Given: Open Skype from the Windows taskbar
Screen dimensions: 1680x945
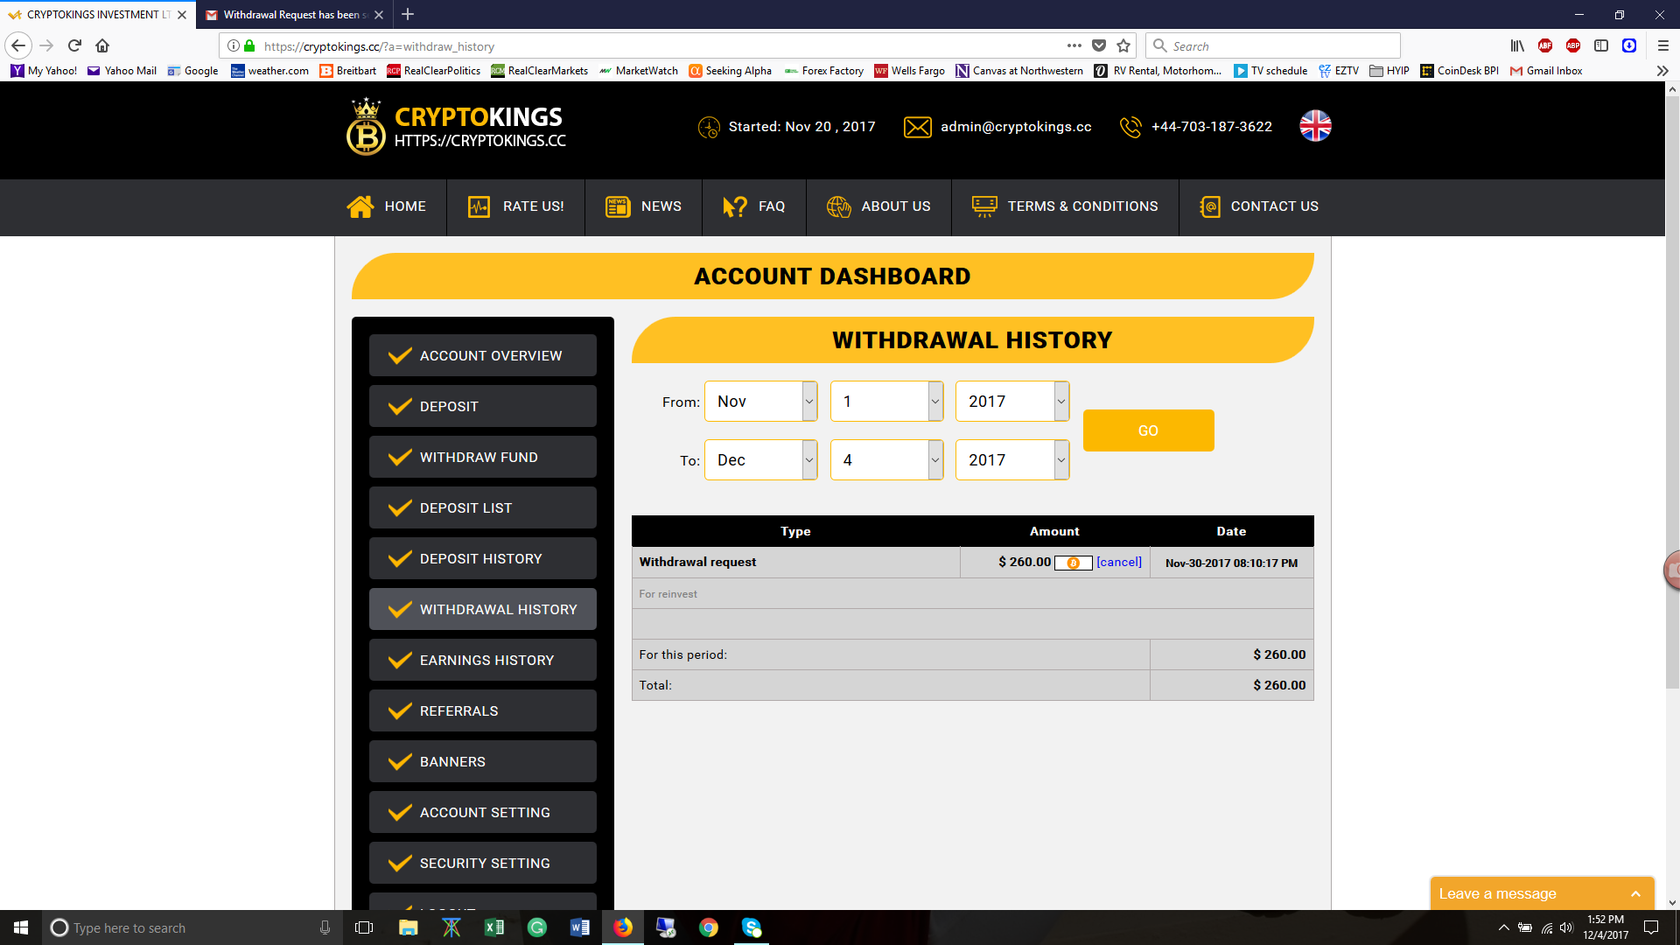Looking at the screenshot, I should 752,927.
